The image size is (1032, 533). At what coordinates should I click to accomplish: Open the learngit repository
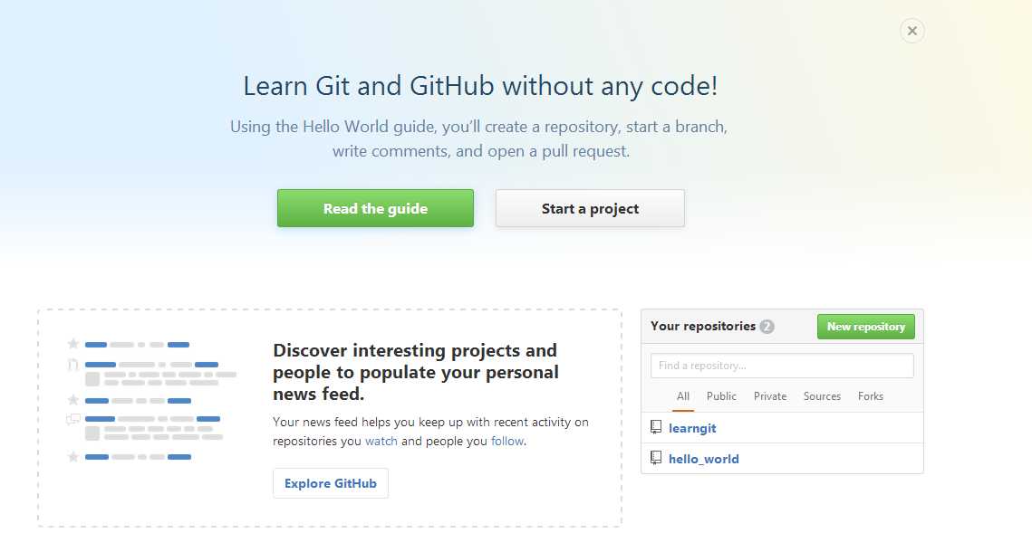(692, 429)
